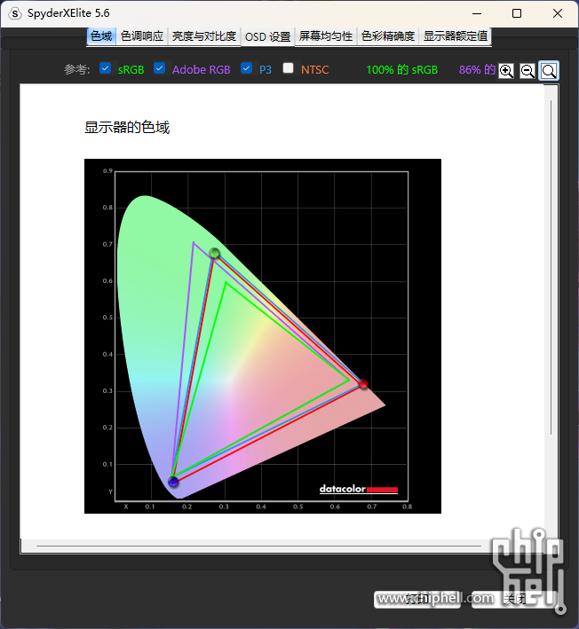Open the 显示器额定值 tab
This screenshot has height=629, width=579.
(x=456, y=36)
